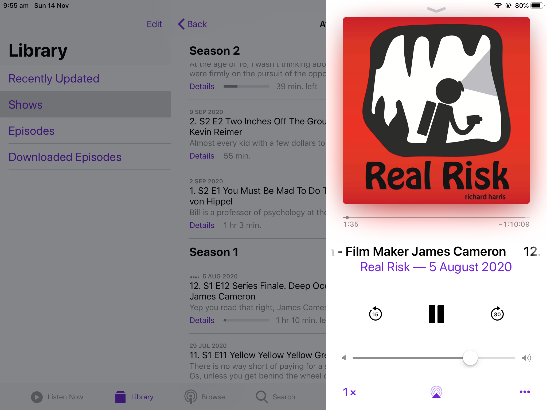This screenshot has height=410, width=547.
Task: Skip back 15 seconds
Action: point(375,314)
